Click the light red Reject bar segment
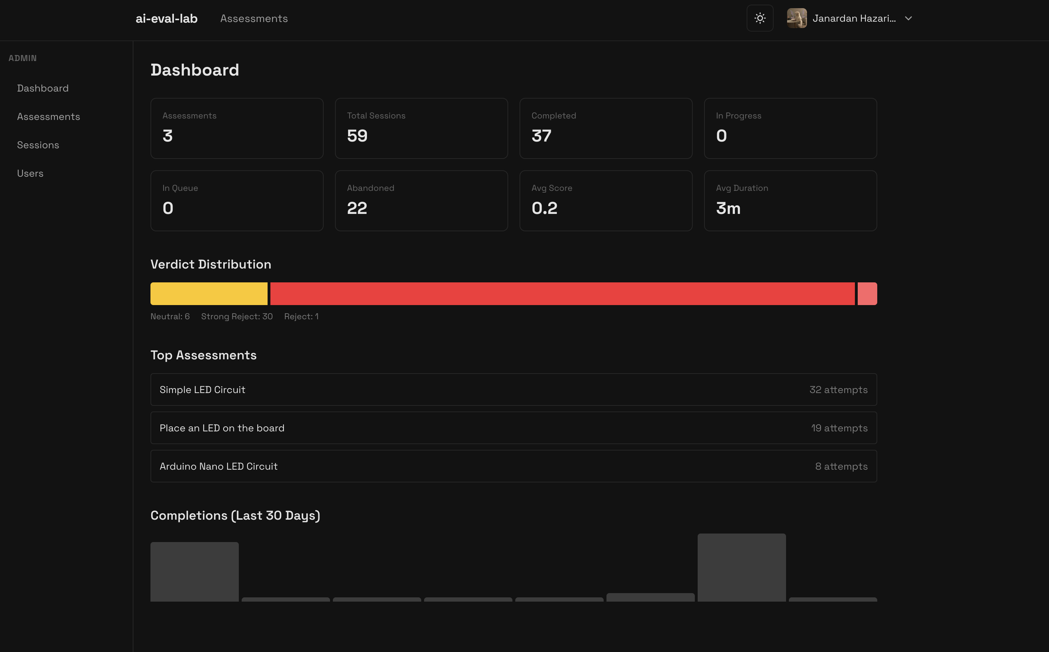The width and height of the screenshot is (1049, 652). click(867, 294)
